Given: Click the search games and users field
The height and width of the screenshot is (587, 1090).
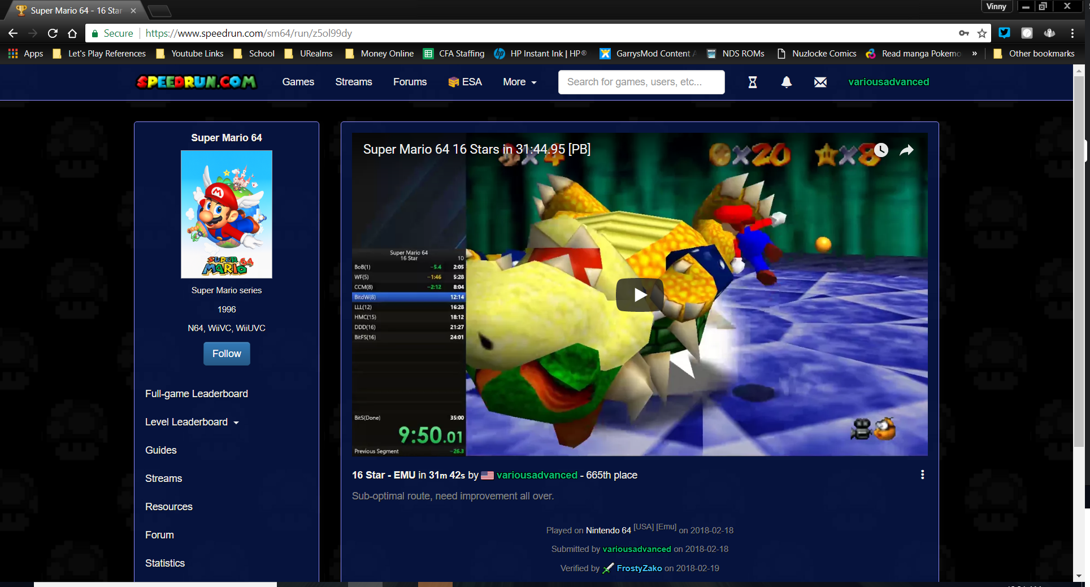Looking at the screenshot, I should (641, 82).
